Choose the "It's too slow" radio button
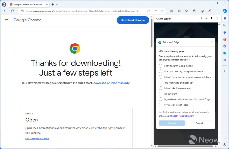Screen dimensions: 229x149 click(161, 94)
